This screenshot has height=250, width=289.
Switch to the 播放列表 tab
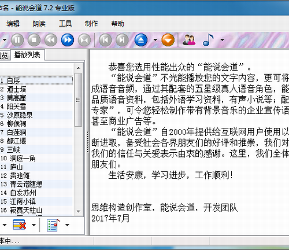click(x=27, y=55)
